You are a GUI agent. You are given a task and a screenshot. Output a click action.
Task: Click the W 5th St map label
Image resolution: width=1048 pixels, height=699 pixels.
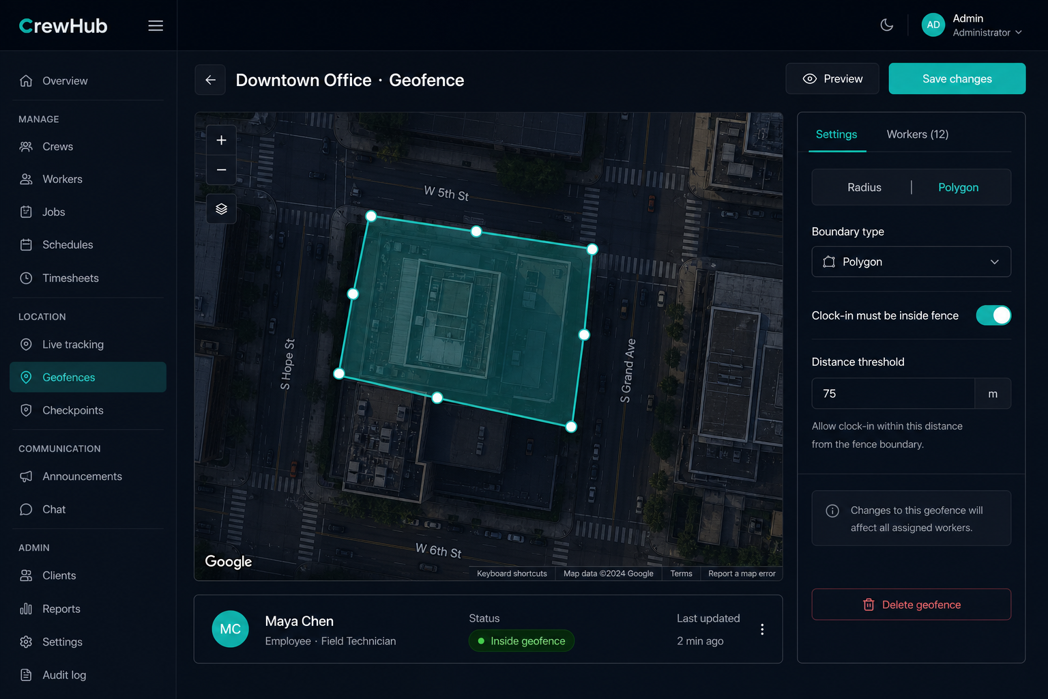pyautogui.click(x=446, y=193)
